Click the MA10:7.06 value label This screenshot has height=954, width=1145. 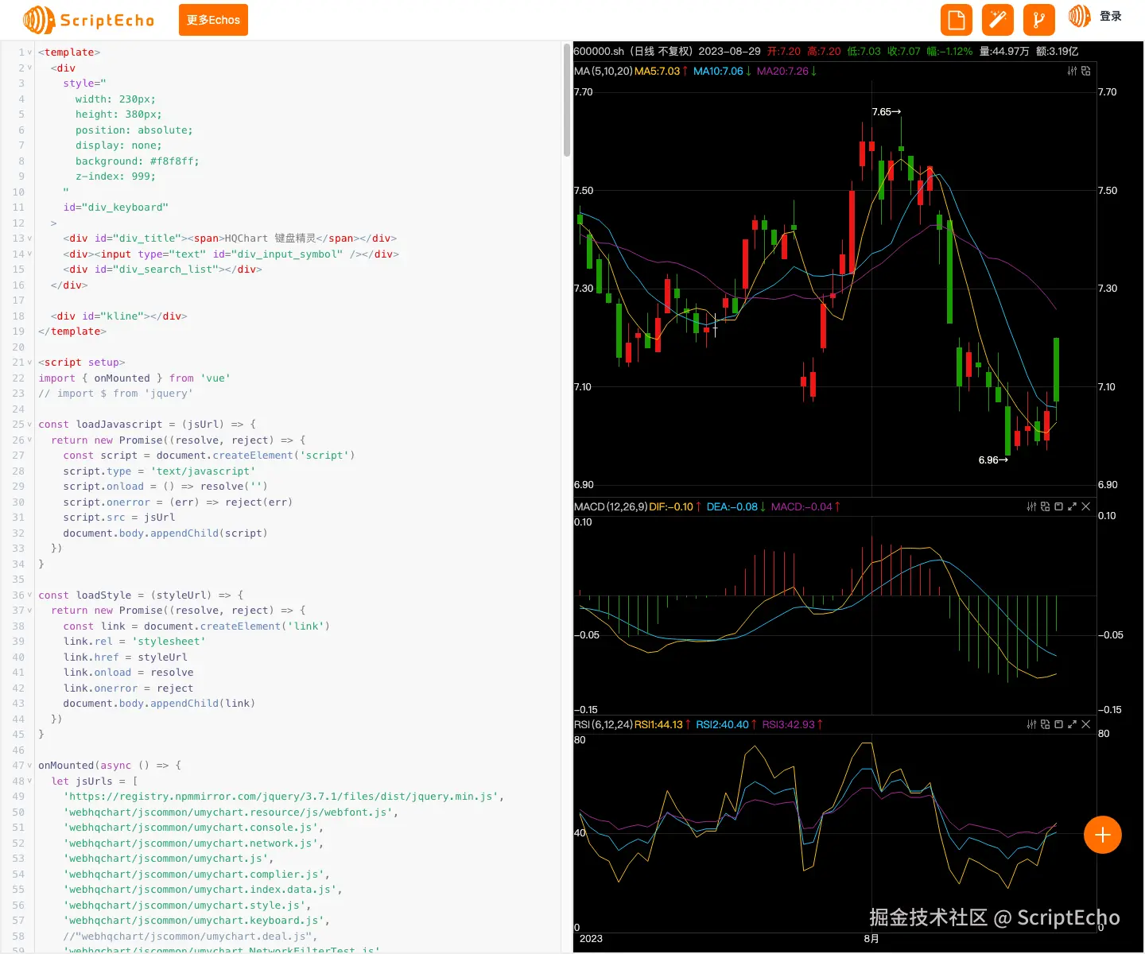point(718,71)
